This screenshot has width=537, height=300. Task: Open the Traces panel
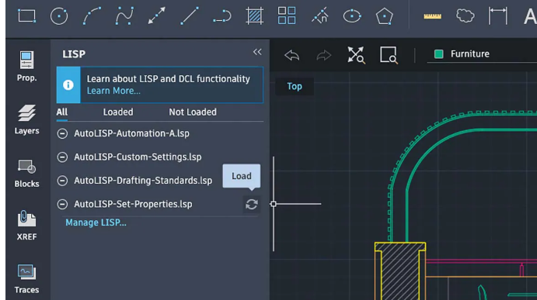pyautogui.click(x=26, y=279)
